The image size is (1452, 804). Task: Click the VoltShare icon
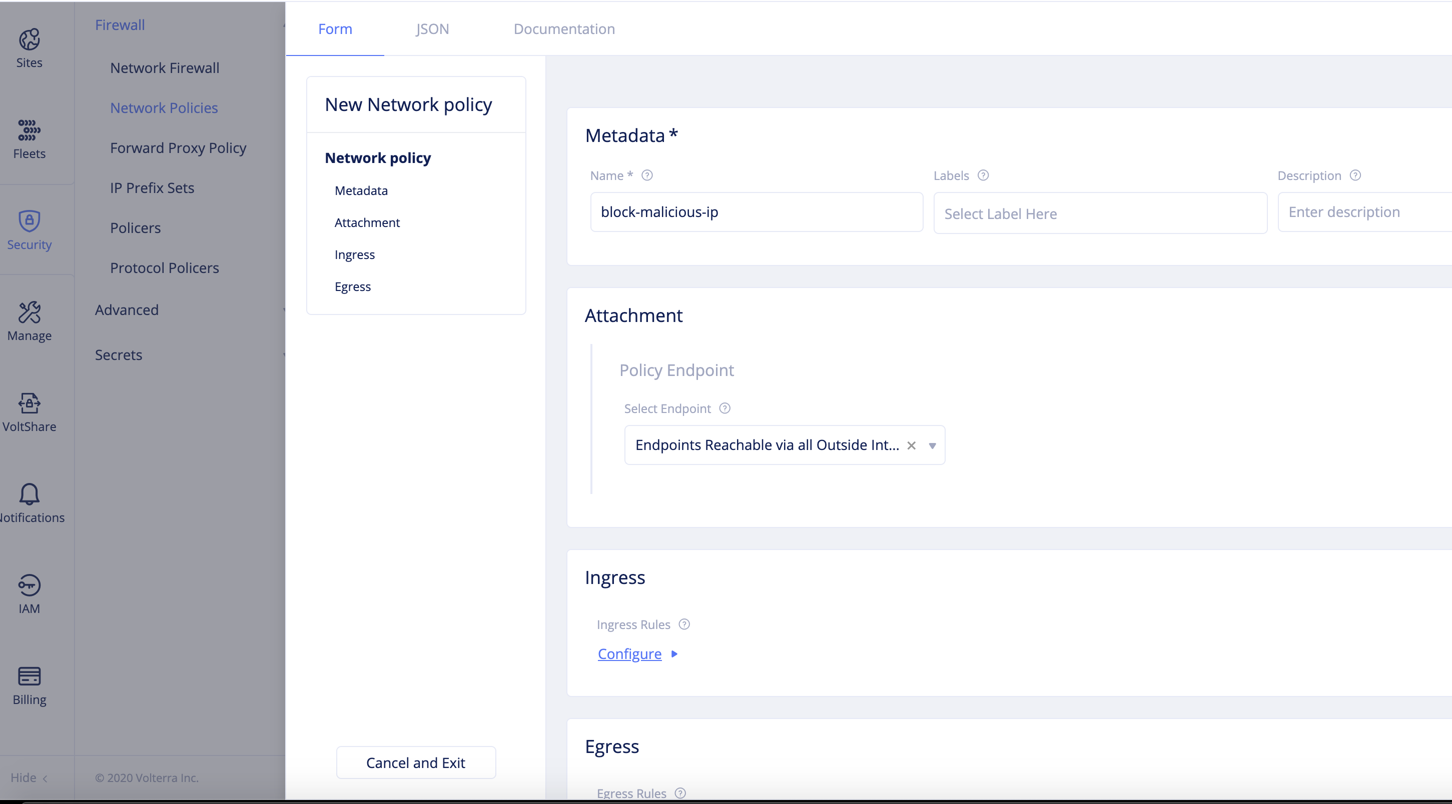[30, 403]
